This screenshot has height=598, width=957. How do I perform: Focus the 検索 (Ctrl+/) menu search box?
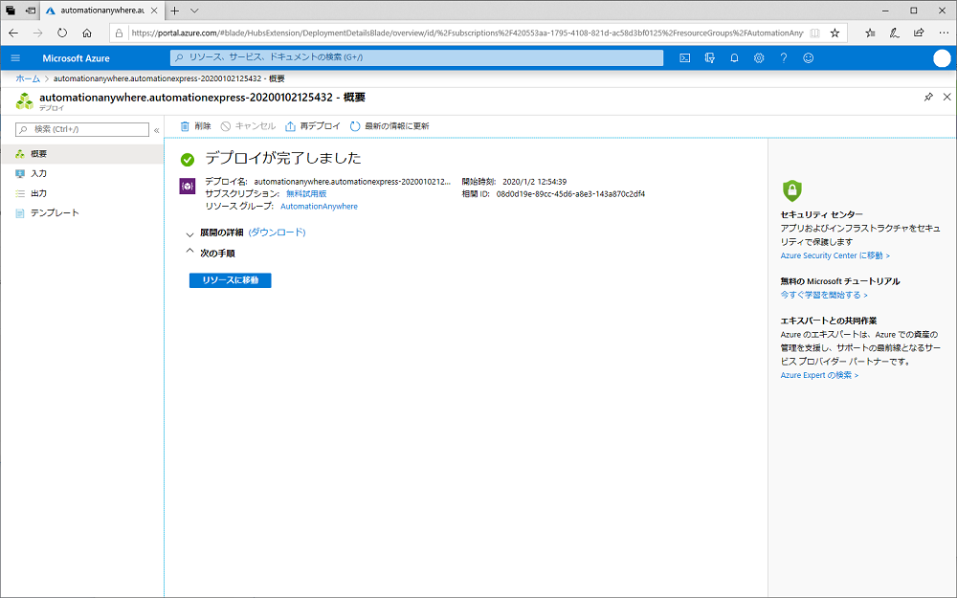[x=81, y=129]
